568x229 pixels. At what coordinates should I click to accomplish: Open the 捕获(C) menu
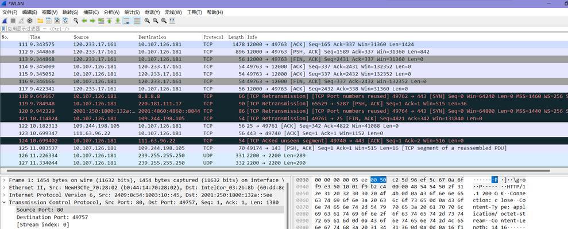tap(91, 12)
